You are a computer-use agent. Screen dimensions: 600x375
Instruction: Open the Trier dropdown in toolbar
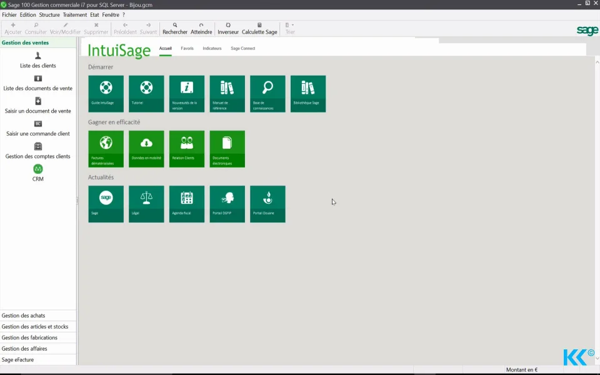click(x=290, y=29)
